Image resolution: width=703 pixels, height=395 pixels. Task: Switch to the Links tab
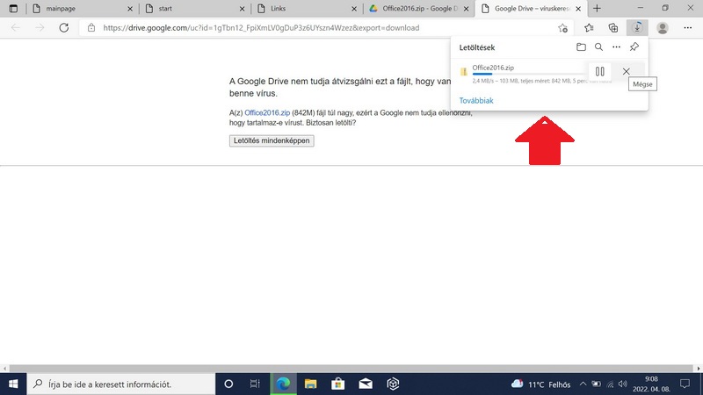pyautogui.click(x=307, y=9)
